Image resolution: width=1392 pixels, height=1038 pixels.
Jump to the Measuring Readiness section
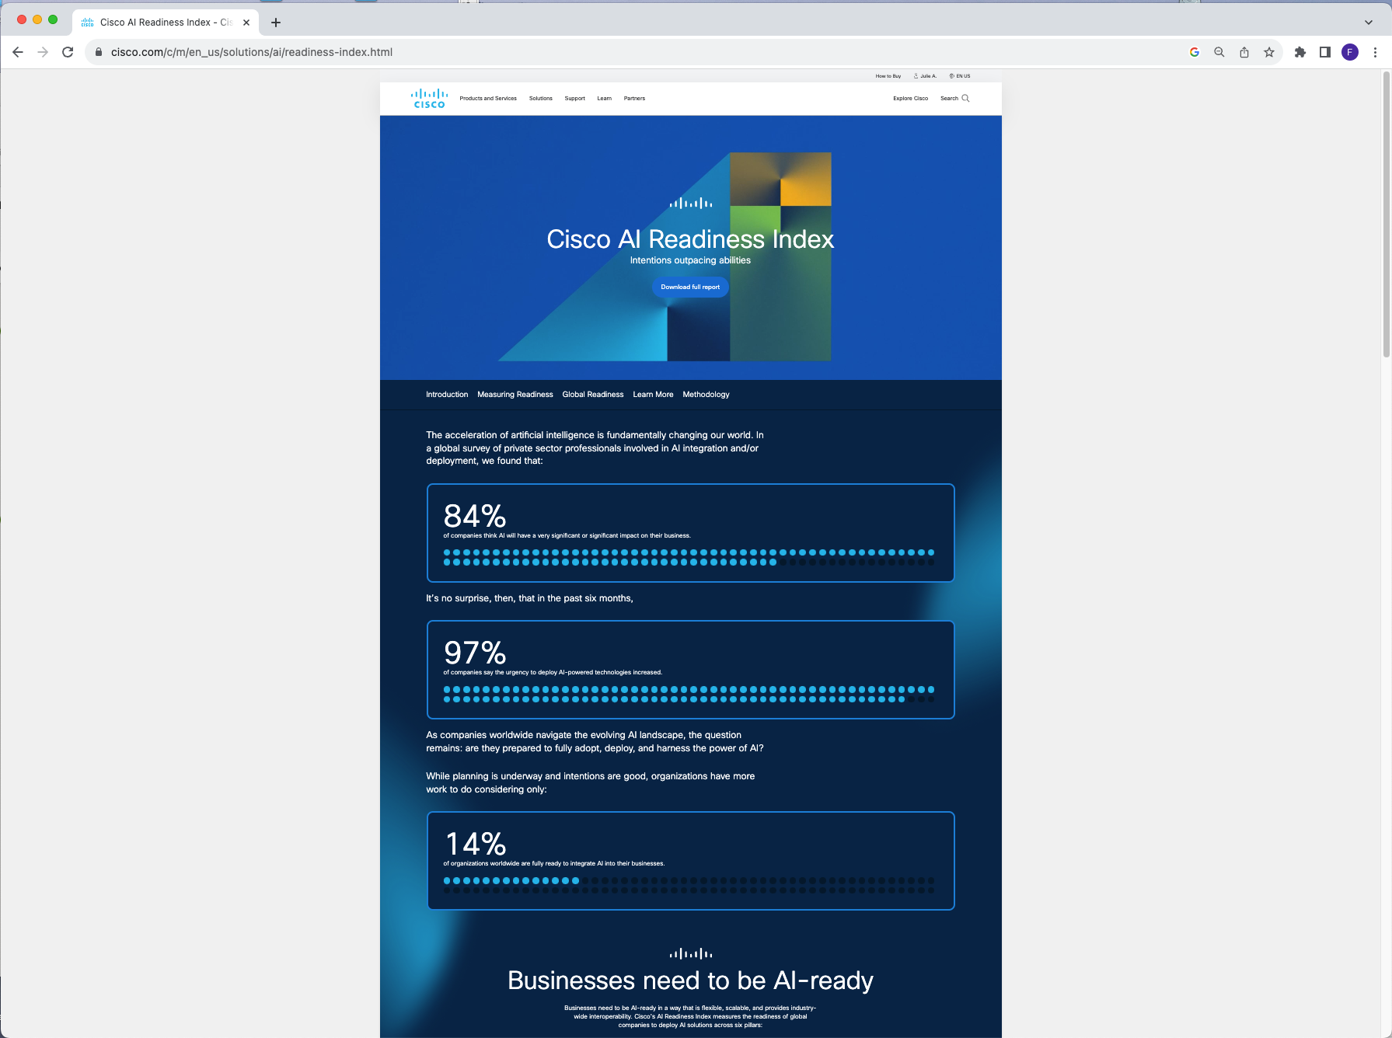[x=515, y=395]
